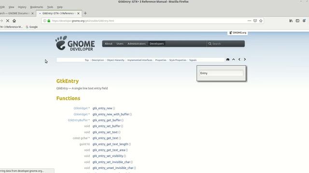Bookmark this page with the star
Screen dimensions: 309x173
pos(261,21)
